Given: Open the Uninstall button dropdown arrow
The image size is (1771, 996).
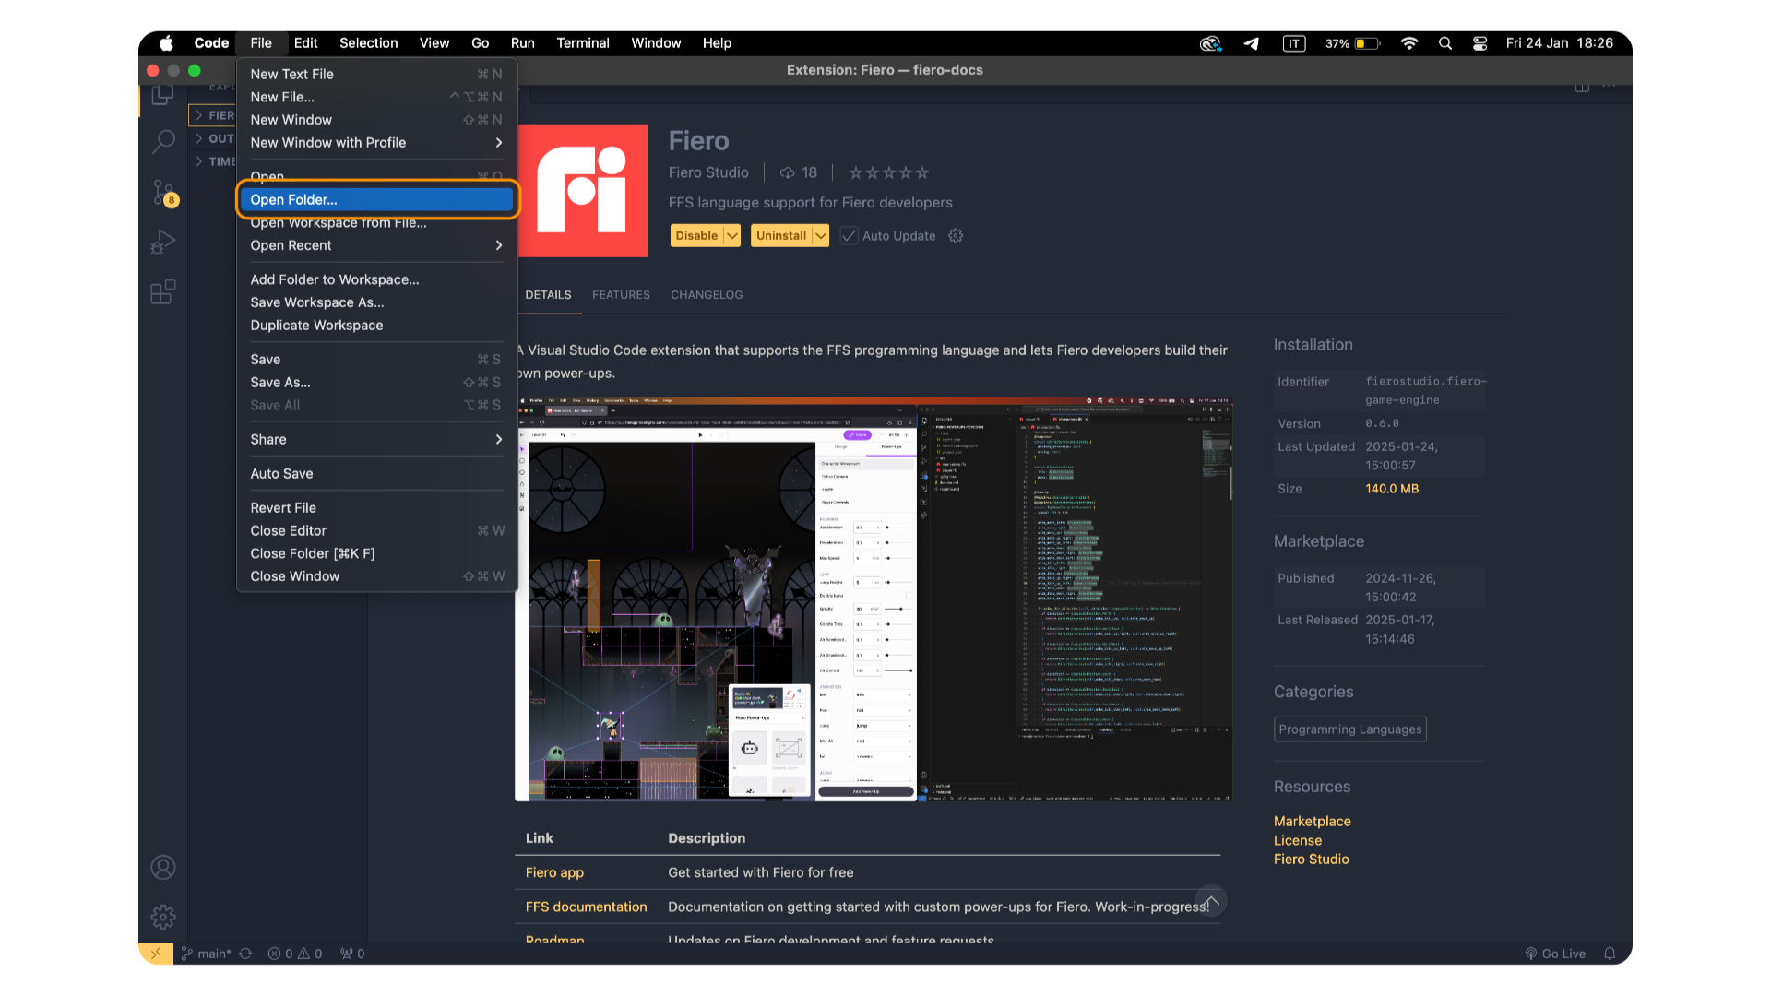Looking at the screenshot, I should click(x=820, y=236).
